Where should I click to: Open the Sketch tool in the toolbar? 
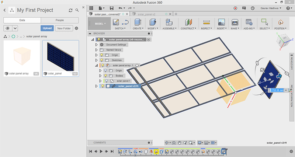(116, 22)
